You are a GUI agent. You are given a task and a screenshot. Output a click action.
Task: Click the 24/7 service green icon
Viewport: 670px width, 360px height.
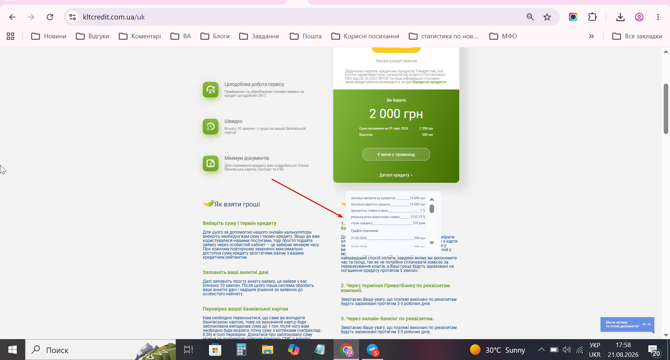[x=210, y=90]
